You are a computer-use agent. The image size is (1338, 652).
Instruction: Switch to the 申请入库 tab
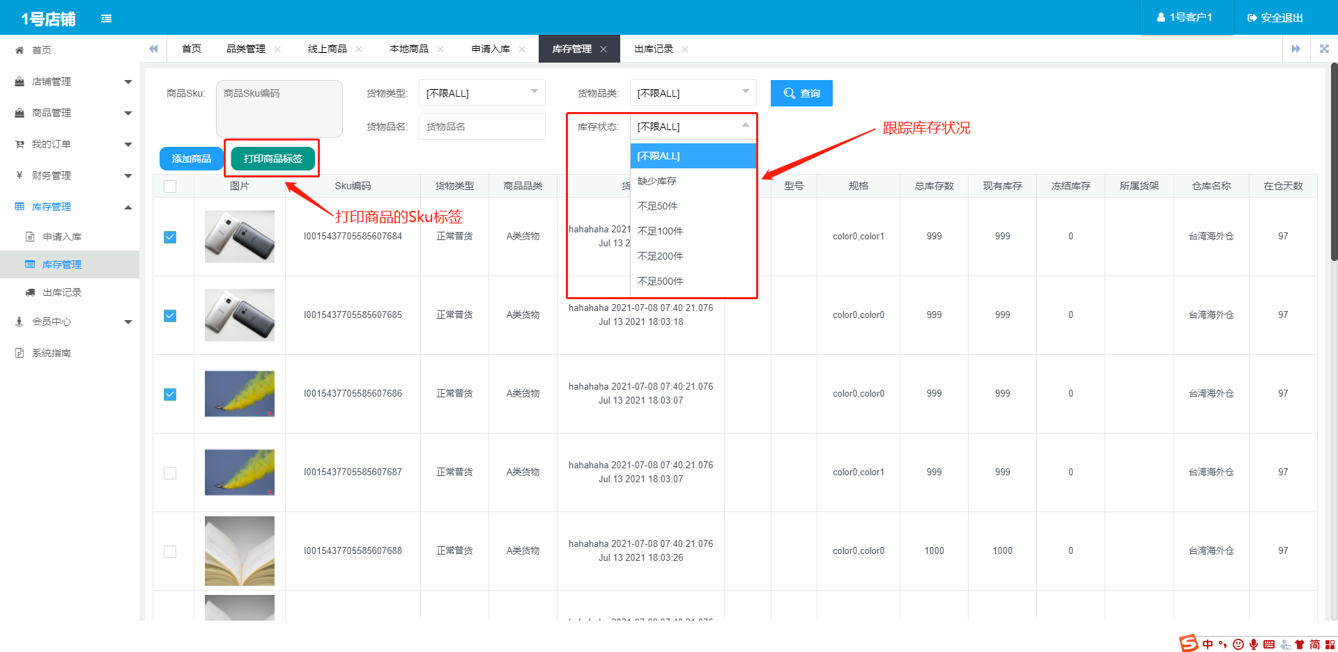(x=491, y=49)
